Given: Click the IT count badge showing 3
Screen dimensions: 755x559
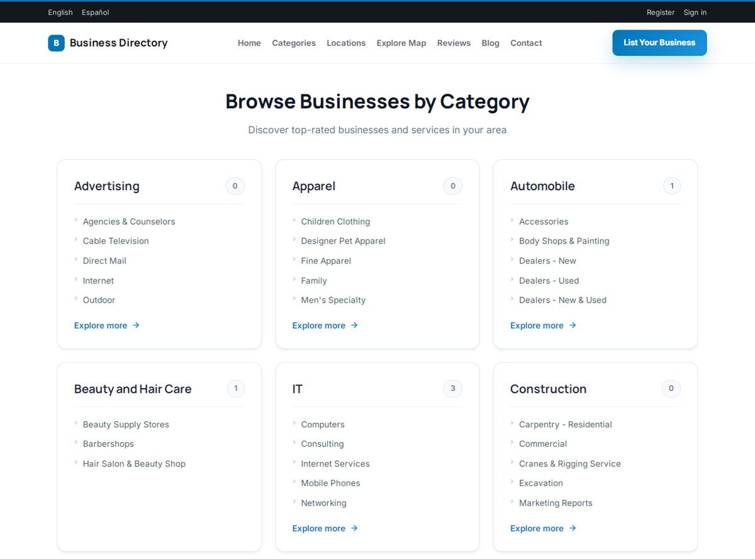Looking at the screenshot, I should tap(453, 389).
